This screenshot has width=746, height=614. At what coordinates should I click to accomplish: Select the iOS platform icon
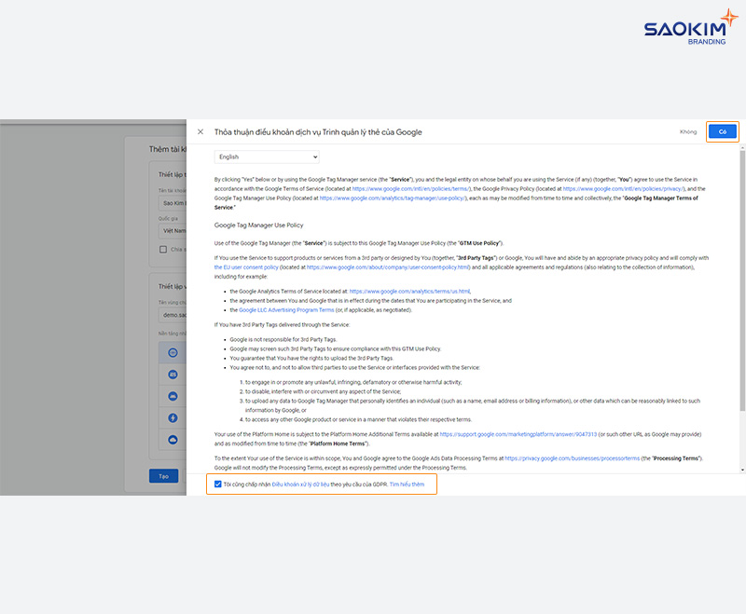point(172,375)
